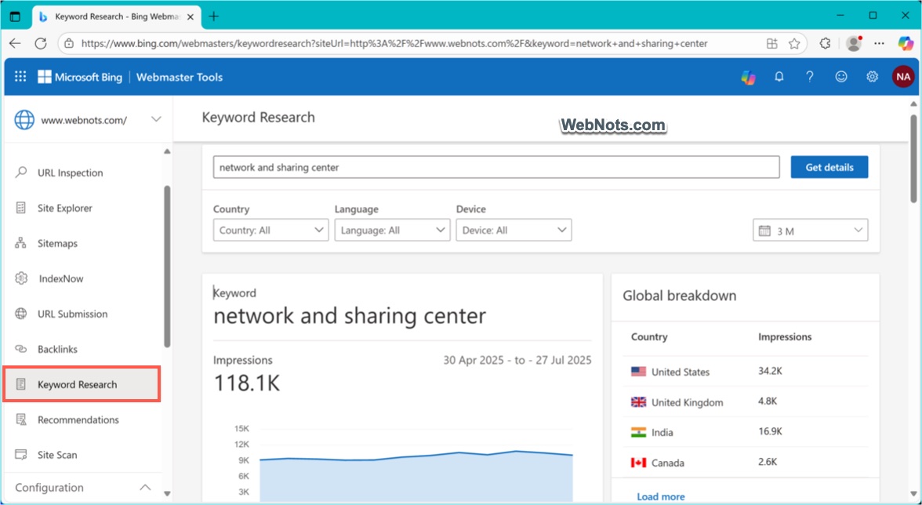The width and height of the screenshot is (922, 505).
Task: Click the Load more link
Action: click(x=661, y=497)
